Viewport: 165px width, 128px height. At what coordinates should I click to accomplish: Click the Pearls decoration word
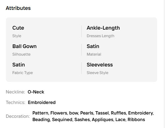[x=87, y=113]
